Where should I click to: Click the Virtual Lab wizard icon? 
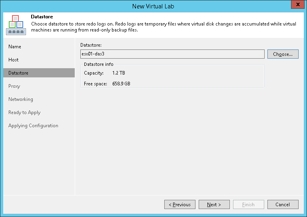[16, 25]
